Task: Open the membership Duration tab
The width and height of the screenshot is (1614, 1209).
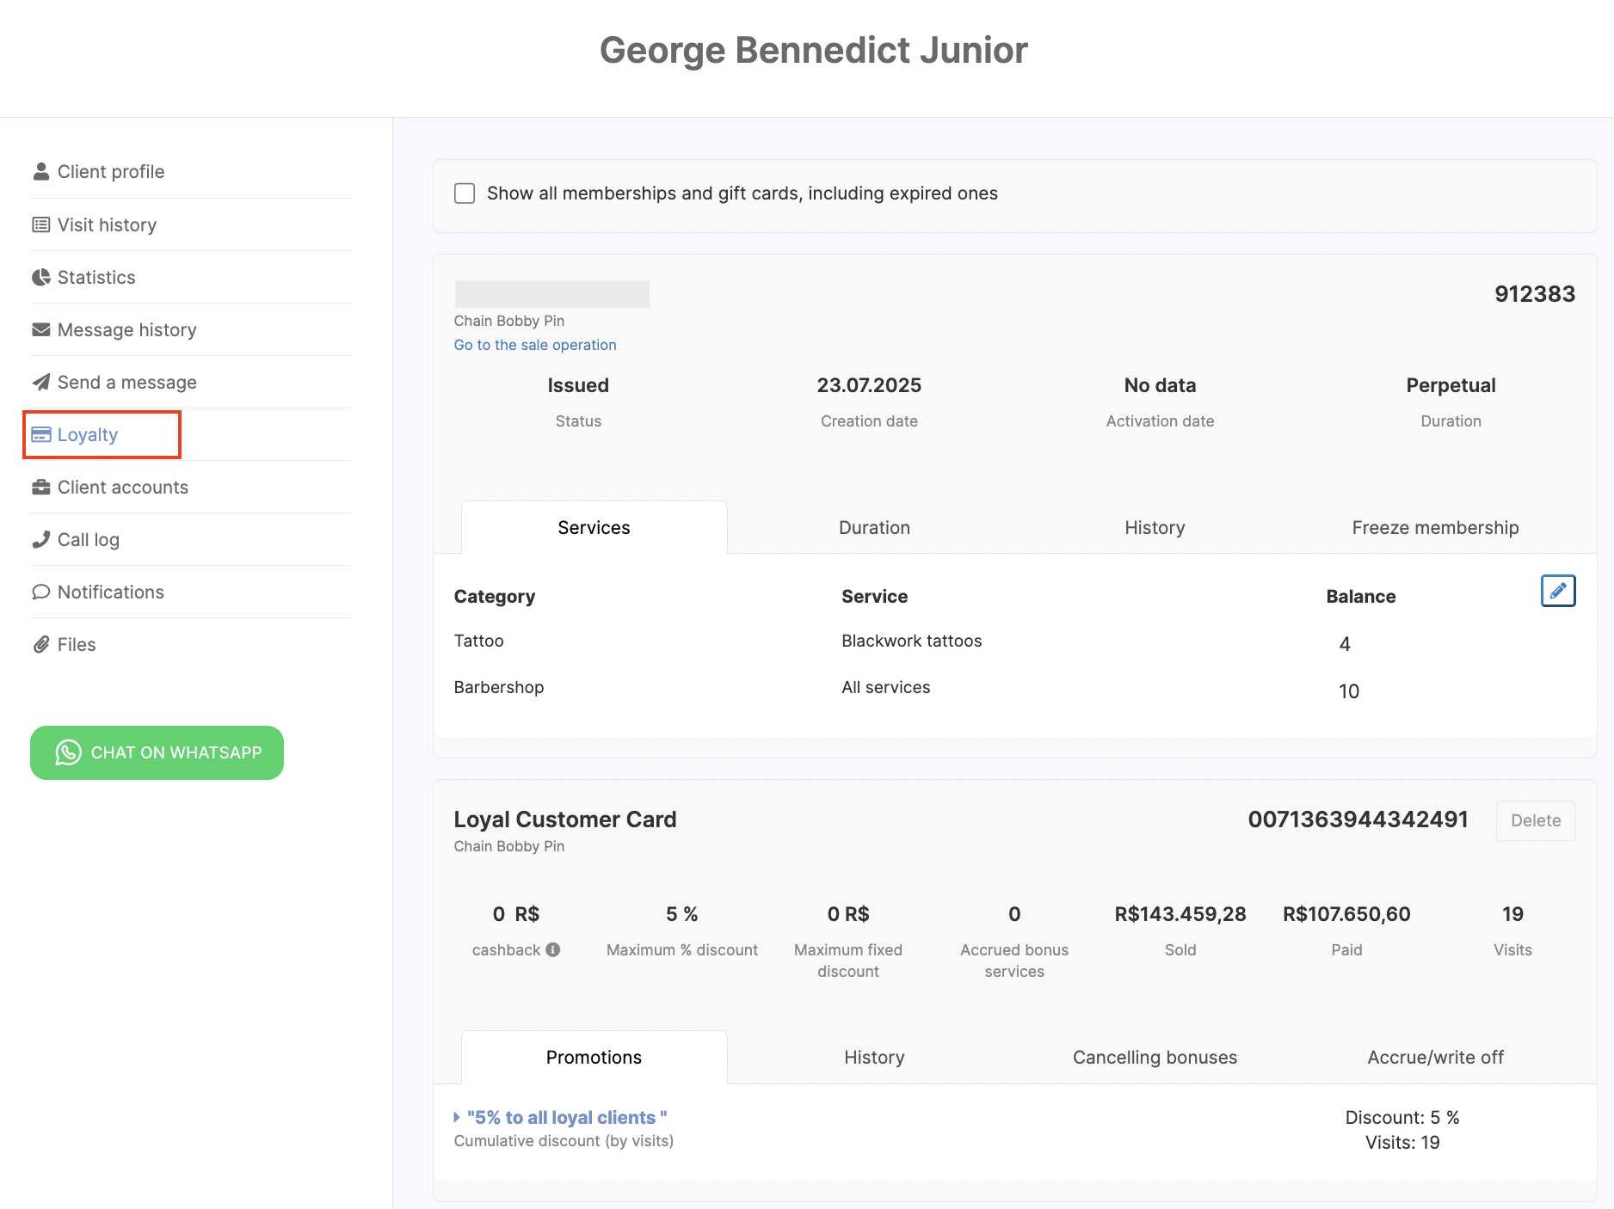Action: click(x=874, y=528)
